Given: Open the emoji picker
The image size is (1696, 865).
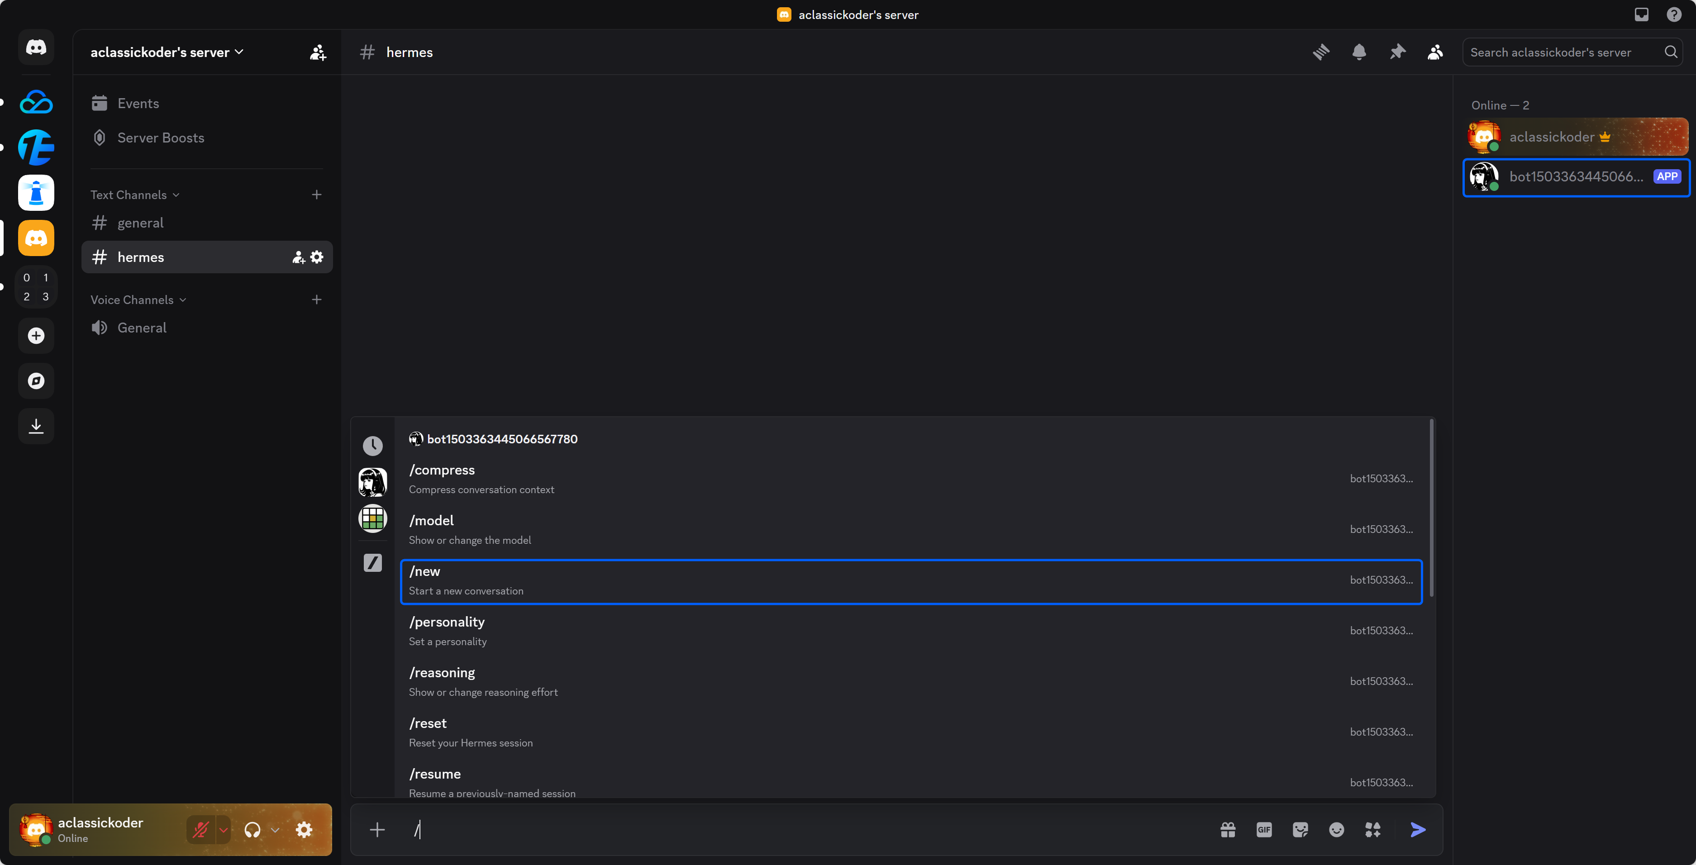Looking at the screenshot, I should pos(1337,829).
